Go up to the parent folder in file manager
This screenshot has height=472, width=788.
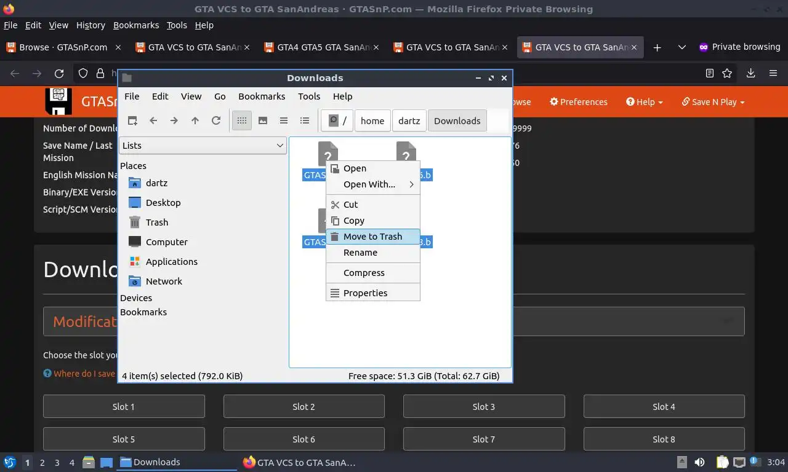[195, 120]
